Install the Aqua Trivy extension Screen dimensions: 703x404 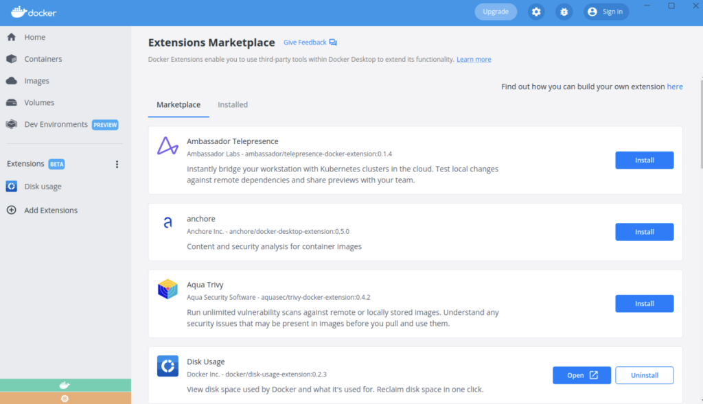tap(644, 304)
